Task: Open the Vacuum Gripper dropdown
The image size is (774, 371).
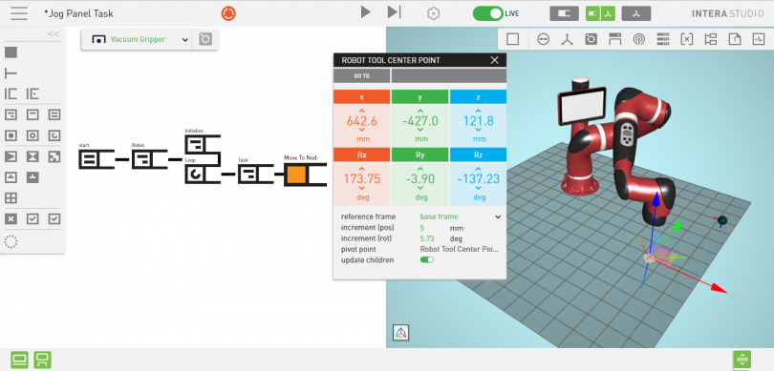Action: pos(138,39)
